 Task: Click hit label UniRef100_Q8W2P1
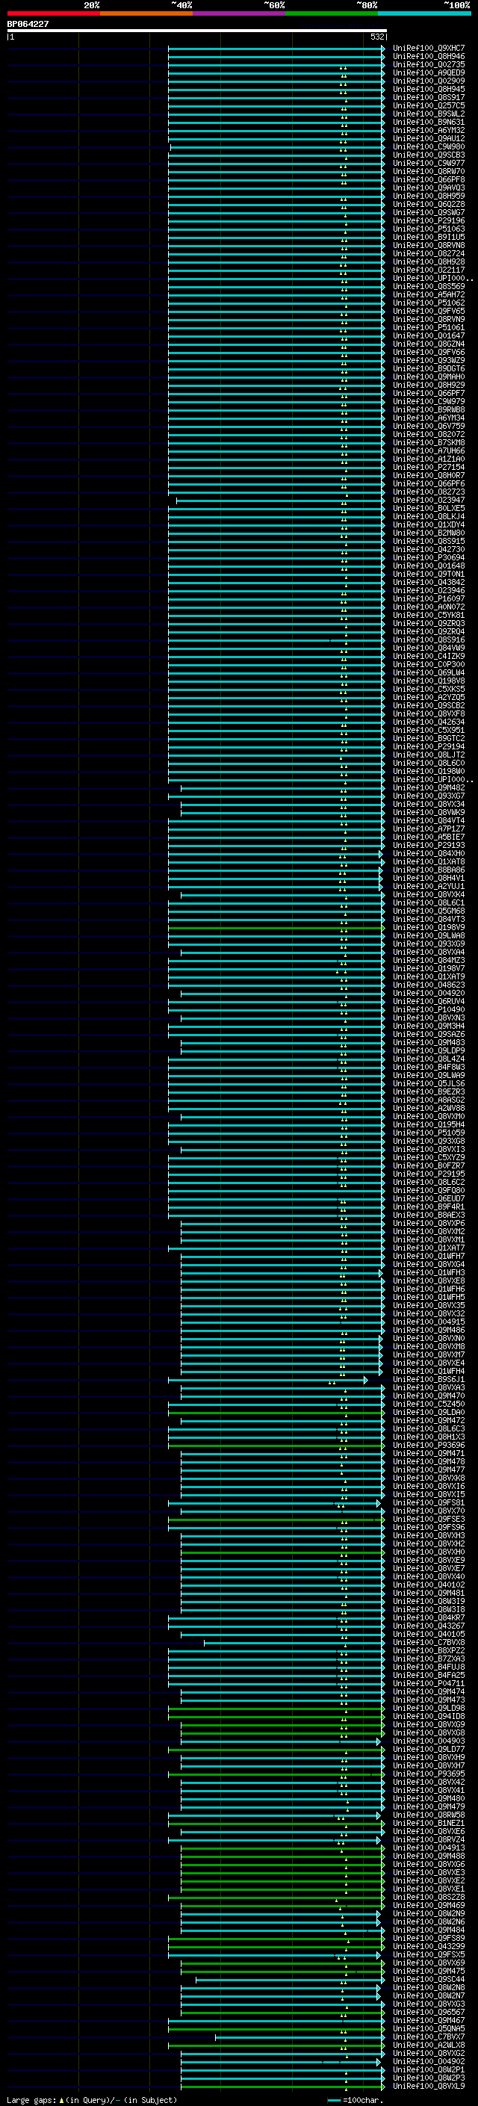pyautogui.click(x=429, y=2069)
